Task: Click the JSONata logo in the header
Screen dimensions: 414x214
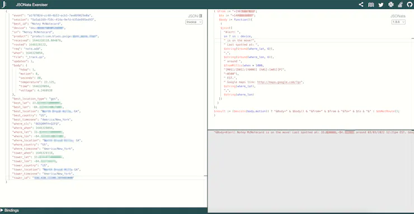Action: pyautogui.click(x=4, y=4)
